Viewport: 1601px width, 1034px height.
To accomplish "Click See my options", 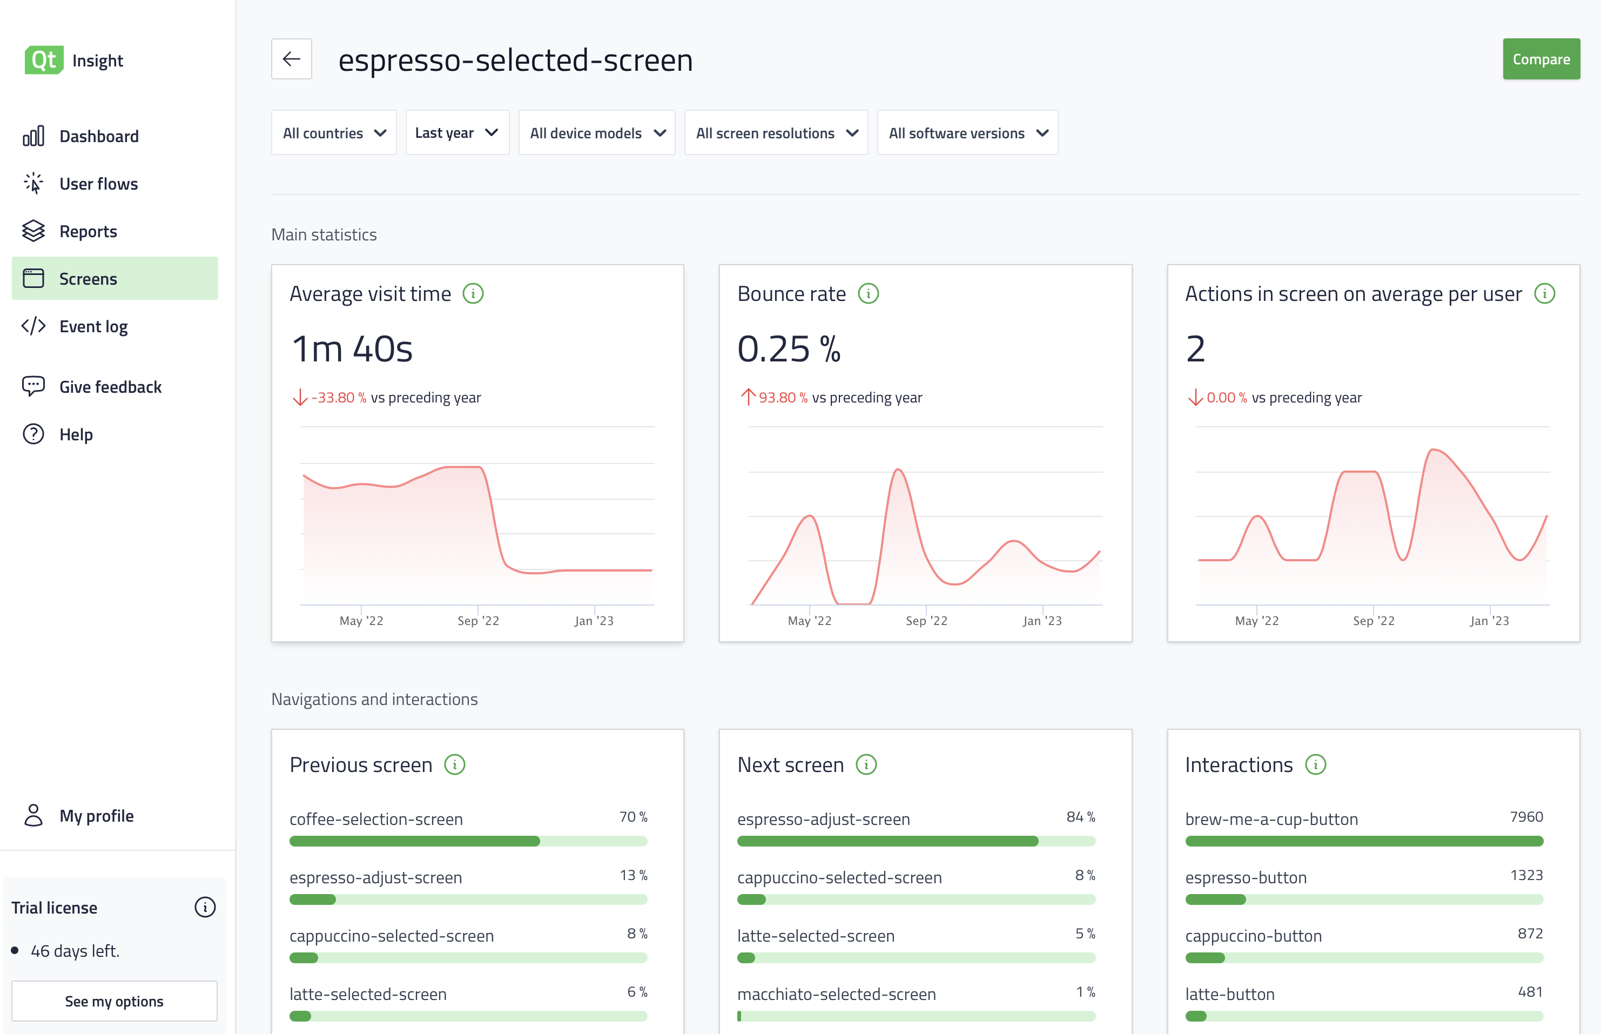I will click(114, 1001).
